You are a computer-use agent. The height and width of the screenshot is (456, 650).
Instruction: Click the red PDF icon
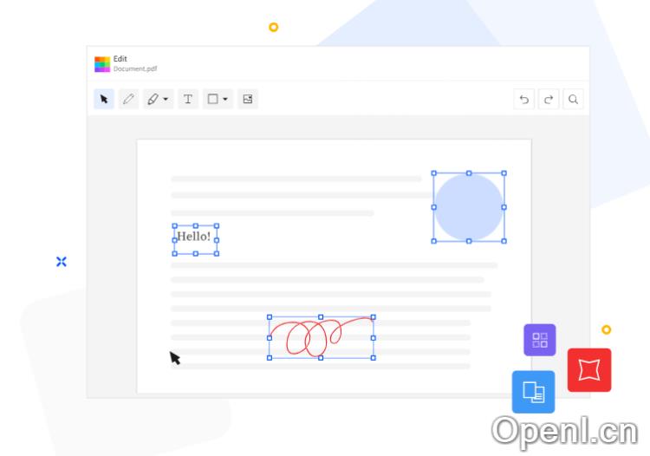point(589,370)
